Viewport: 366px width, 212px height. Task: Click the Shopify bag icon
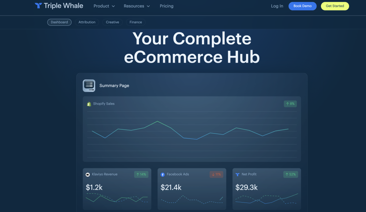tap(89, 104)
